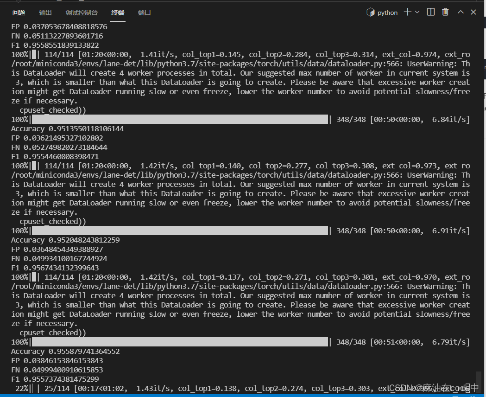Image resolution: width=486 pixels, height=397 pixels.
Task: Click the Accuracy 0.9513550118106144 line
Action: click(68, 129)
